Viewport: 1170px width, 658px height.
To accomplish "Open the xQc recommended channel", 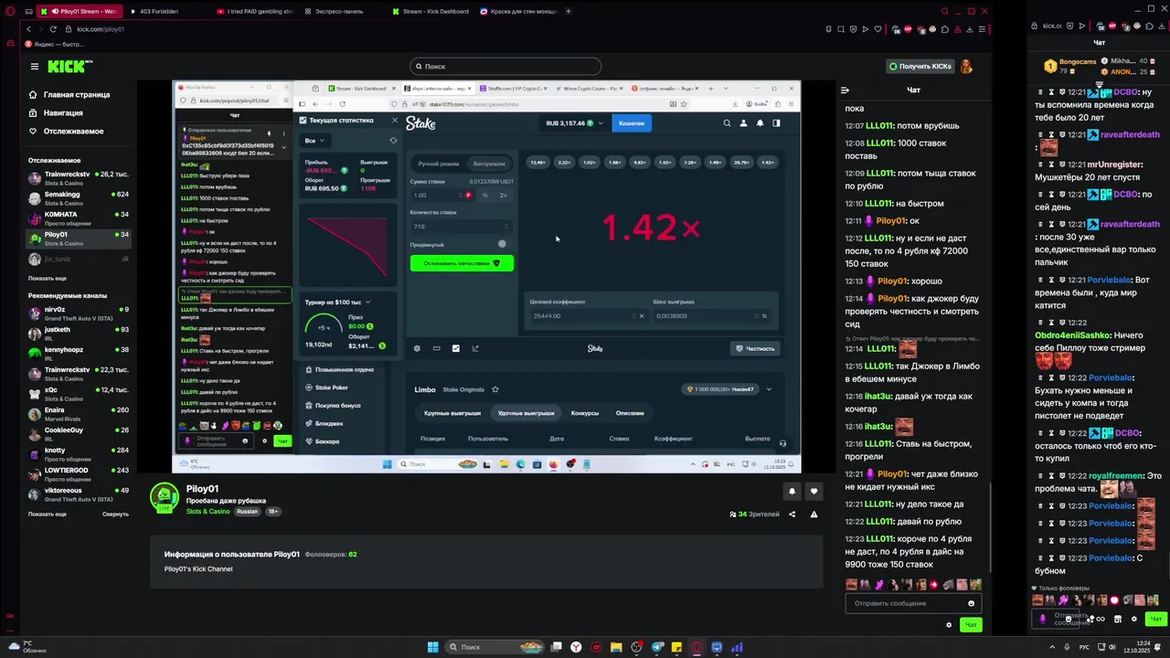I will 80,394.
